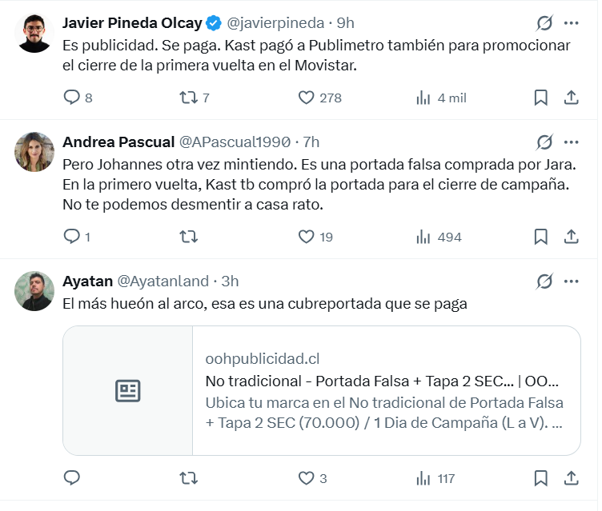Viewport: 602px width, 511px height.
Task: Open more options on Ayatan's tweet
Action: pyautogui.click(x=572, y=281)
